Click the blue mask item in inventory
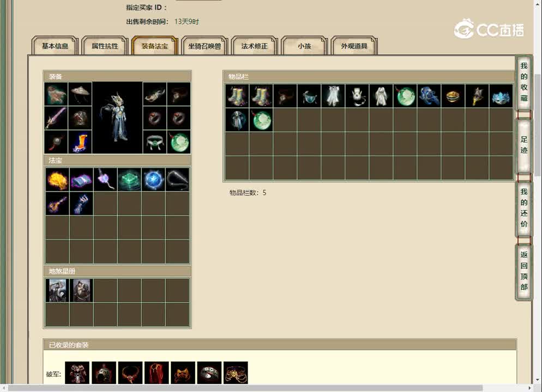 (501, 96)
